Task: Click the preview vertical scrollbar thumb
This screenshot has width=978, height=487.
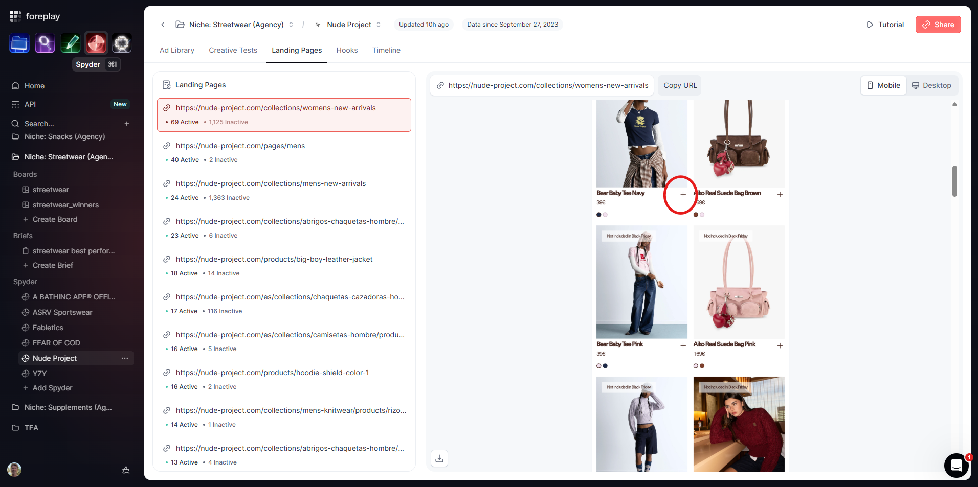Action: coord(954,181)
